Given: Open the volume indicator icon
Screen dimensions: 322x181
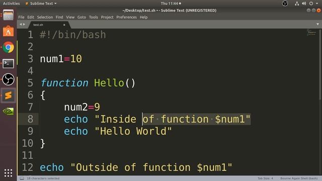Looking at the screenshot, I should [304, 4].
